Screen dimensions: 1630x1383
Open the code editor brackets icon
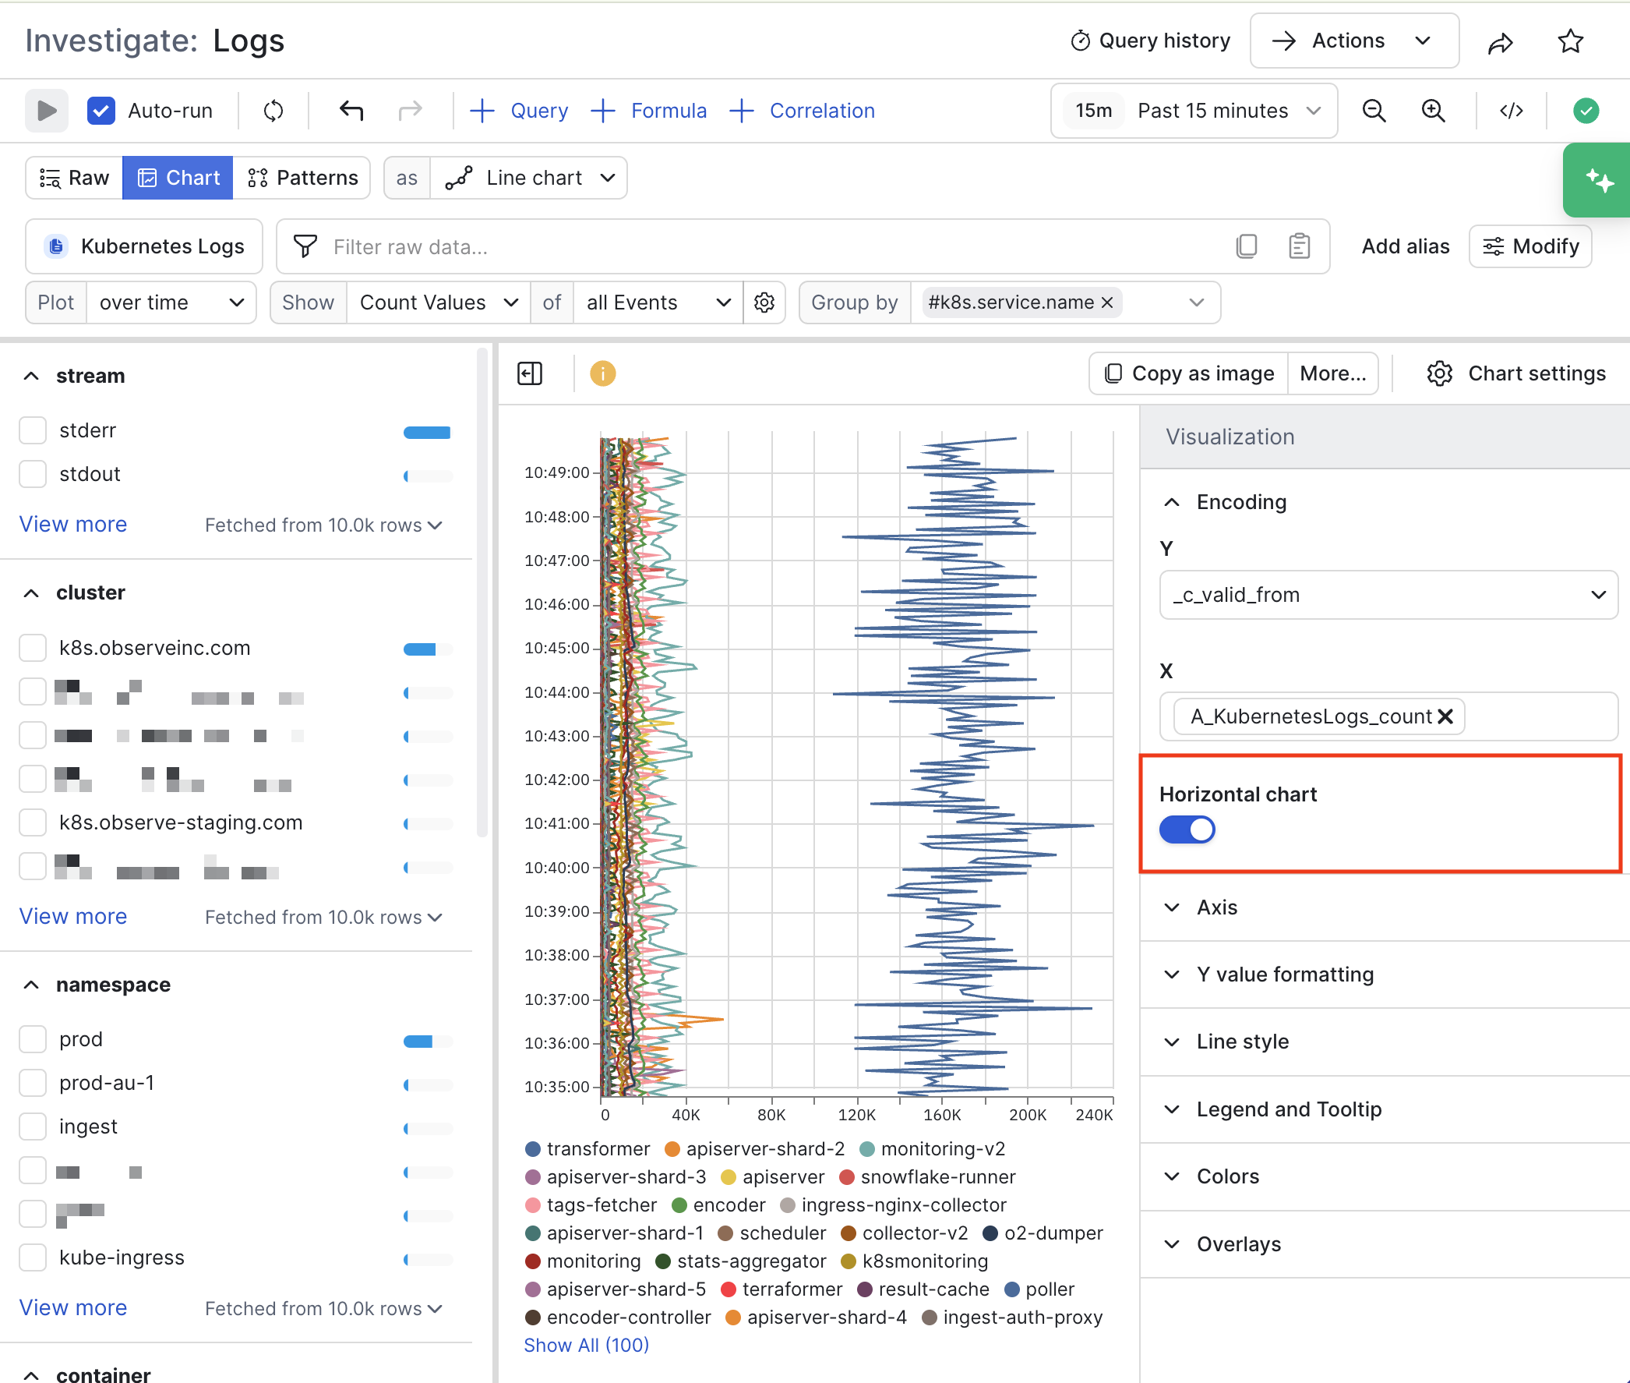(x=1512, y=111)
